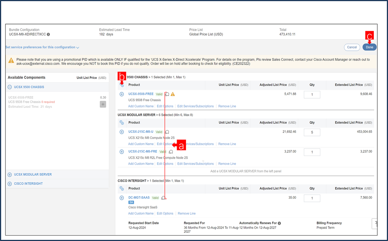Click info icon next to Automatically Renews For

click(x=279, y=223)
